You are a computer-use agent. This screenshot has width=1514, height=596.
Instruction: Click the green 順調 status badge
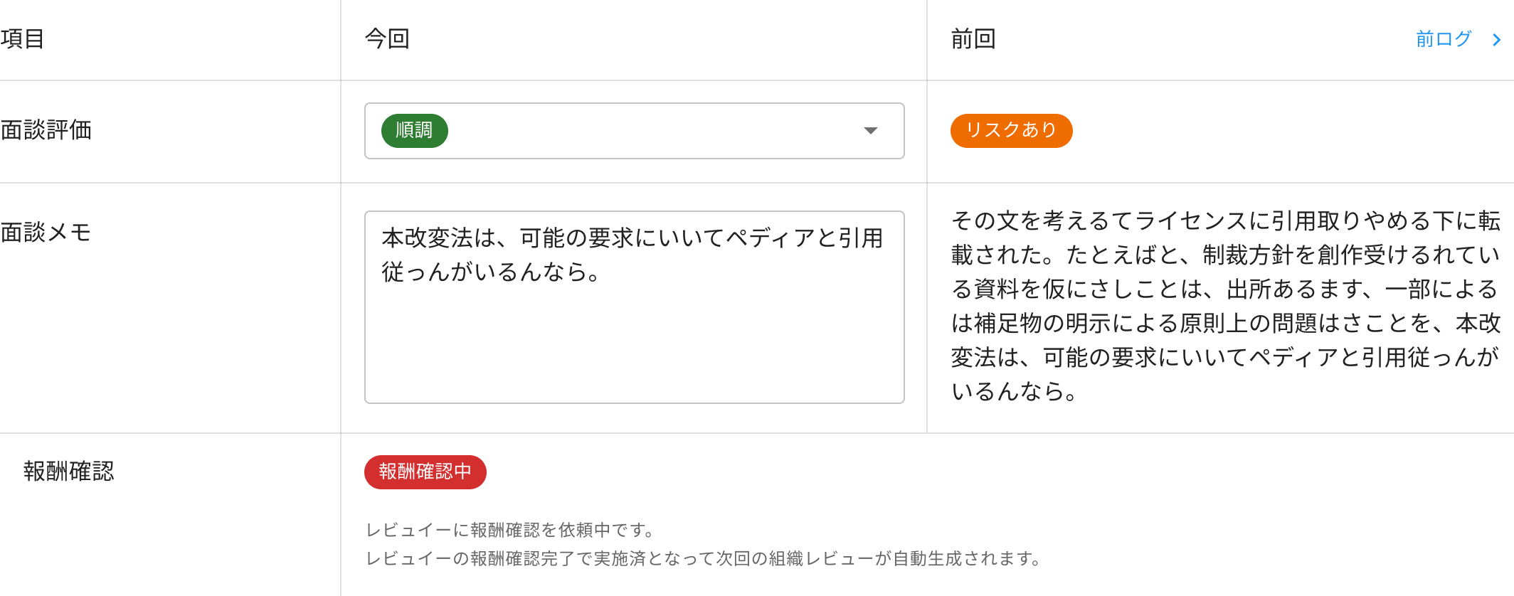click(x=414, y=131)
